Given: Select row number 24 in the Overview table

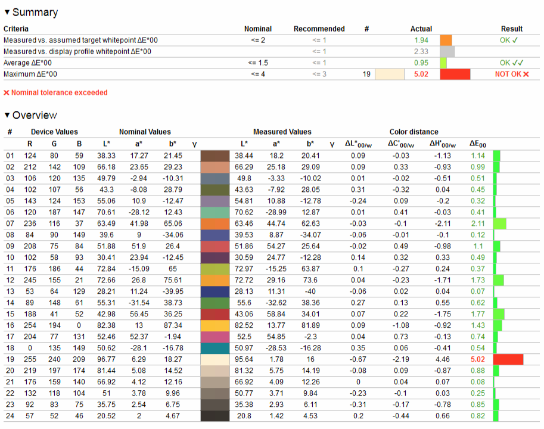Looking at the screenshot, I should click(10, 416).
